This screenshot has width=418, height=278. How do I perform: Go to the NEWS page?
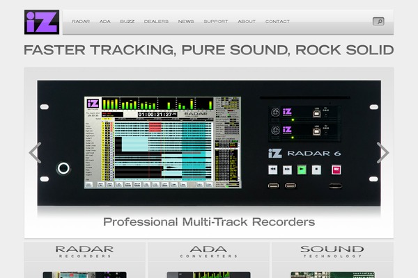click(186, 22)
